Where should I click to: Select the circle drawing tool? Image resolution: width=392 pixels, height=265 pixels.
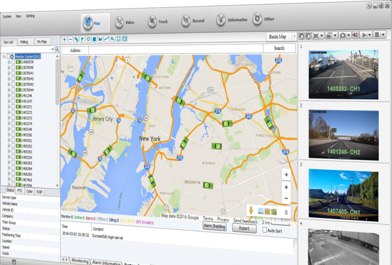(x=88, y=39)
